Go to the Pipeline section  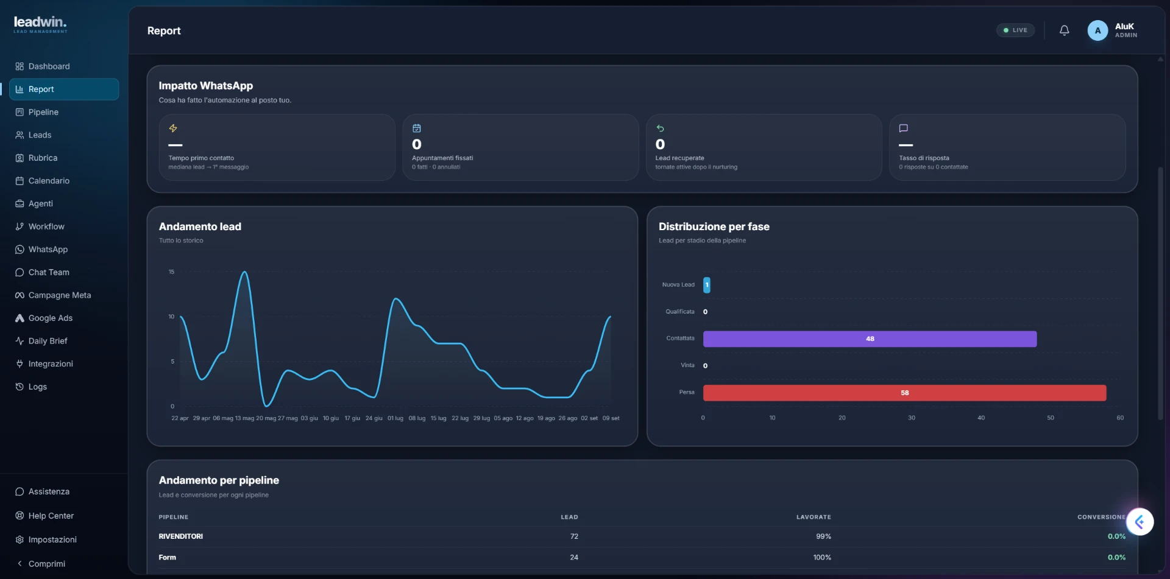click(63, 112)
